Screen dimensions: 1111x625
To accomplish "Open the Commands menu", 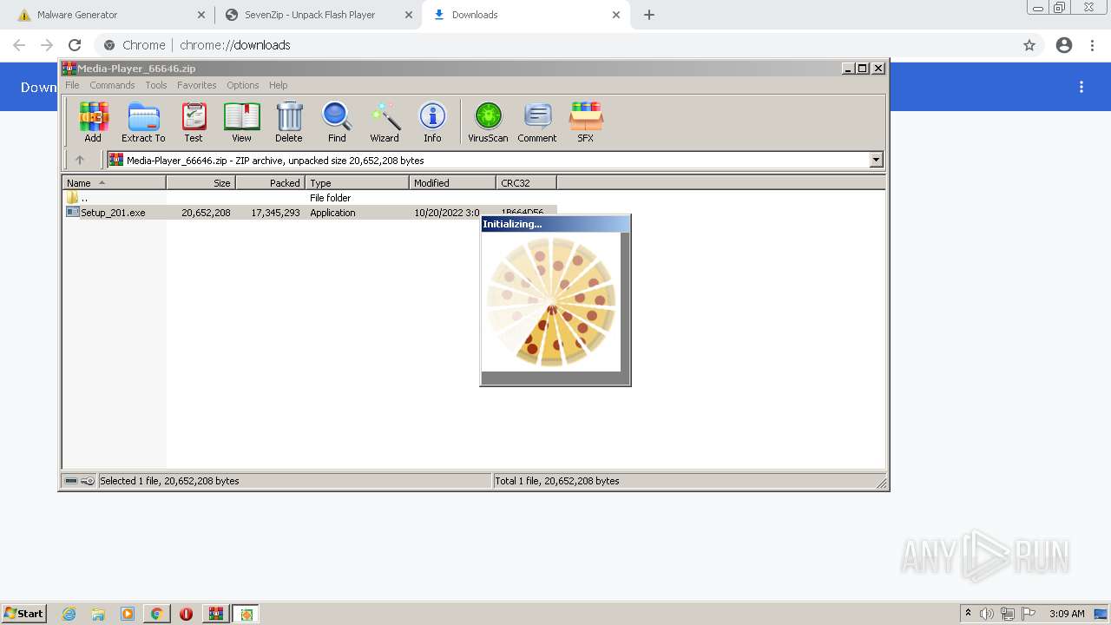I will pyautogui.click(x=112, y=85).
